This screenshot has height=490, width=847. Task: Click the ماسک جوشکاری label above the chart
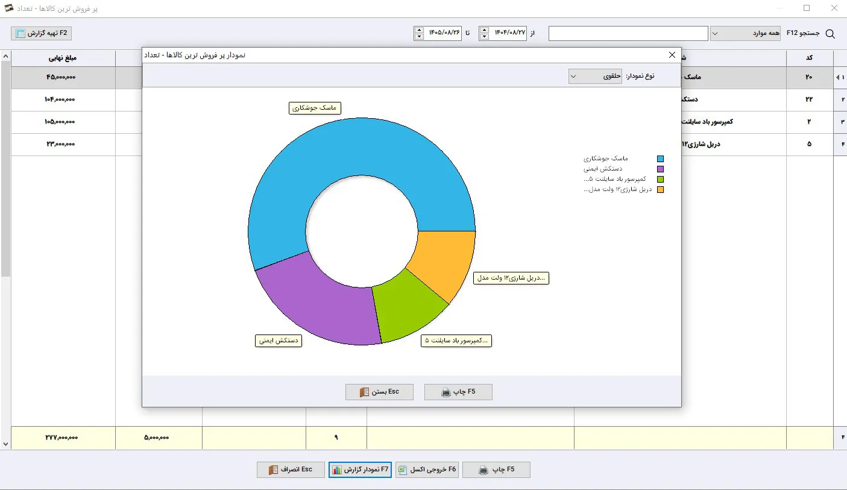pos(315,108)
